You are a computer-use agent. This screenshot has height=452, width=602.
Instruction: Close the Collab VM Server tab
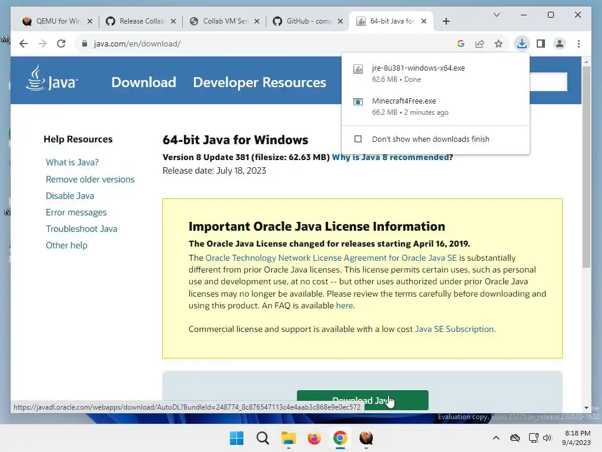coord(257,21)
